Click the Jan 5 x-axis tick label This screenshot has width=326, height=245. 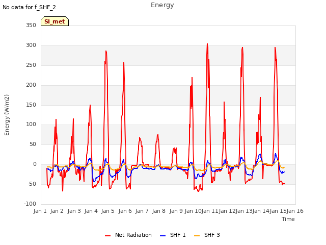[107, 211]
